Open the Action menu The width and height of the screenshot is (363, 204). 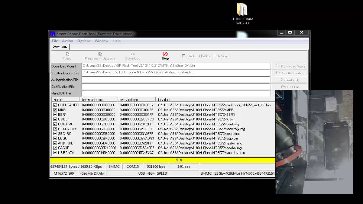(x=67, y=41)
